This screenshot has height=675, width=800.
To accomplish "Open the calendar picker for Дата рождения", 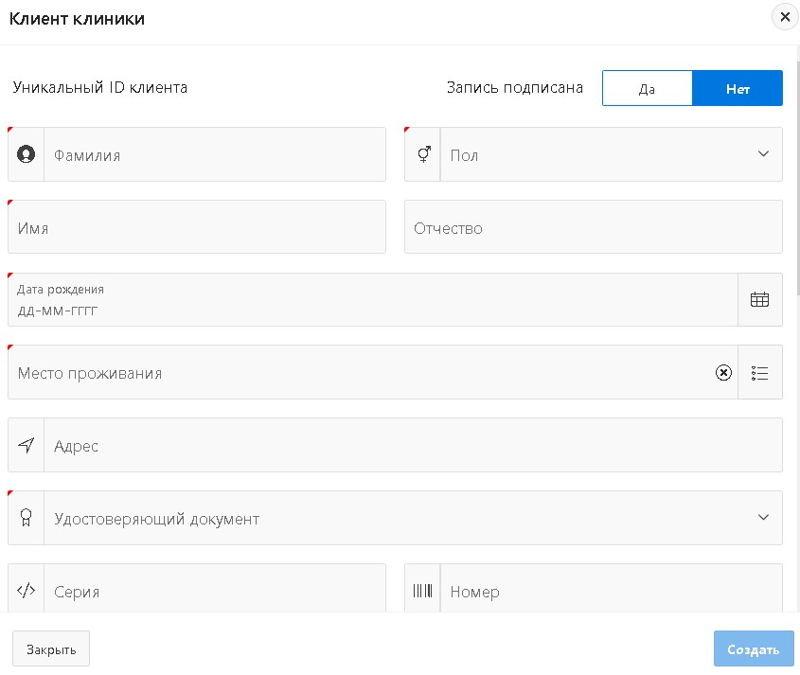I will coord(759,300).
